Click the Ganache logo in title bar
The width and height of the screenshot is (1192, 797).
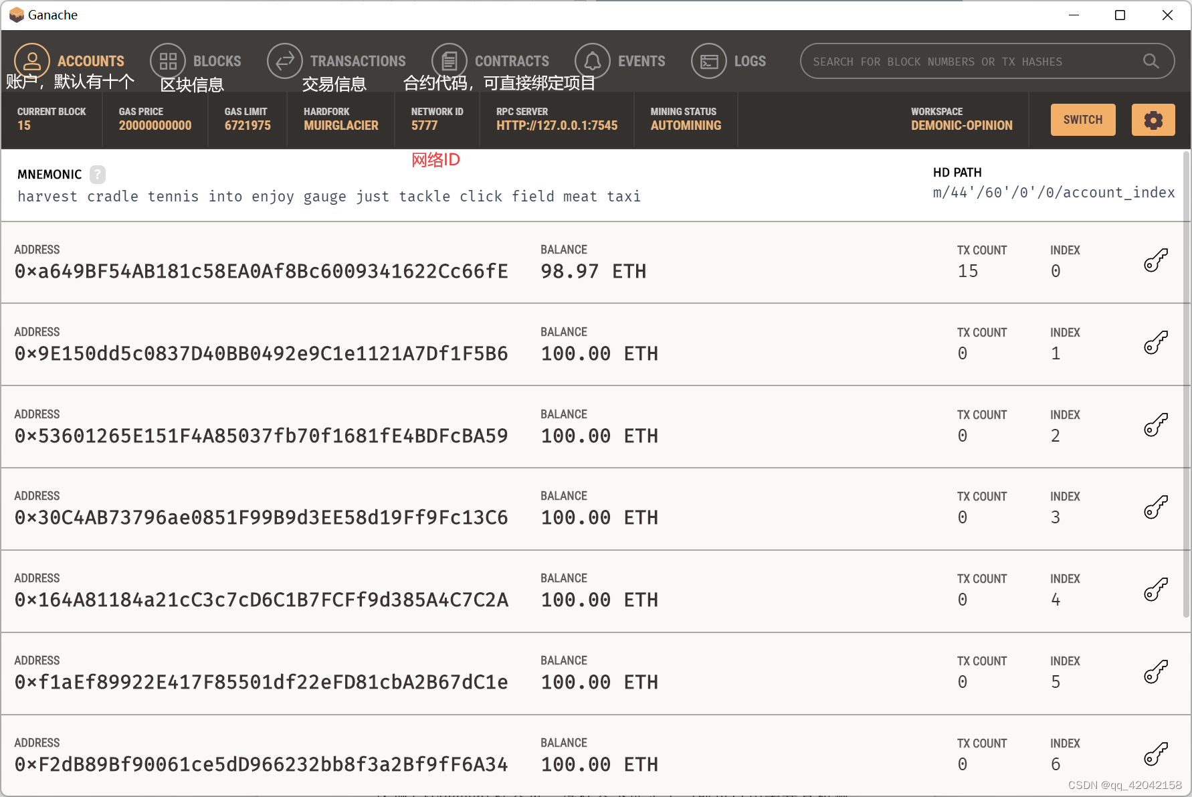[16, 15]
